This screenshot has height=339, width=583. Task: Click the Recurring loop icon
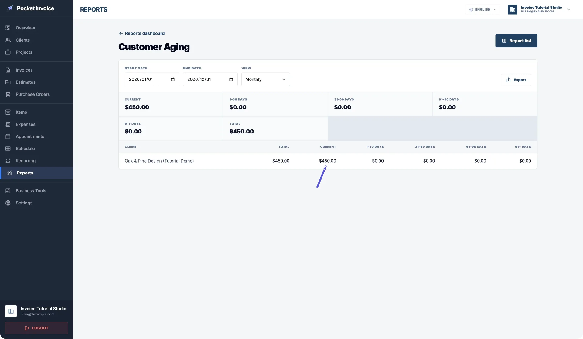8,161
